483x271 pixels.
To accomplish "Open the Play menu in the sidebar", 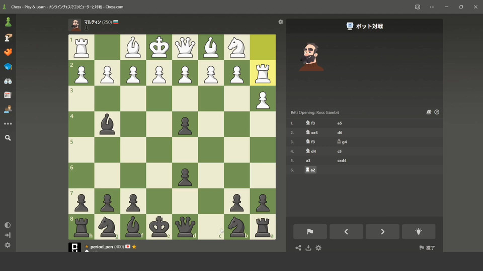I will [8, 38].
